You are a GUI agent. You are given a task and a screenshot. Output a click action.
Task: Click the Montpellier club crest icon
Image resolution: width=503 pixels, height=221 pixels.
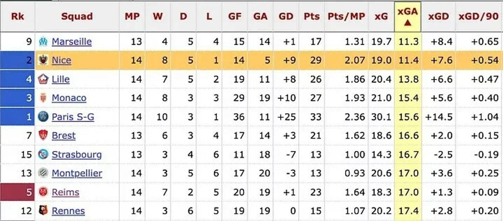43,173
